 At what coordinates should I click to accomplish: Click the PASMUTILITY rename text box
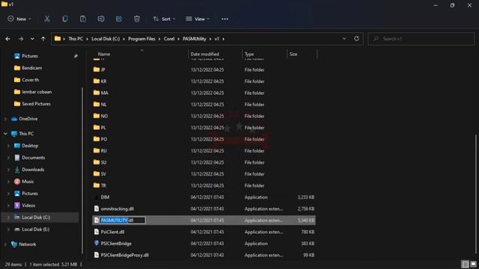pyautogui.click(x=123, y=220)
